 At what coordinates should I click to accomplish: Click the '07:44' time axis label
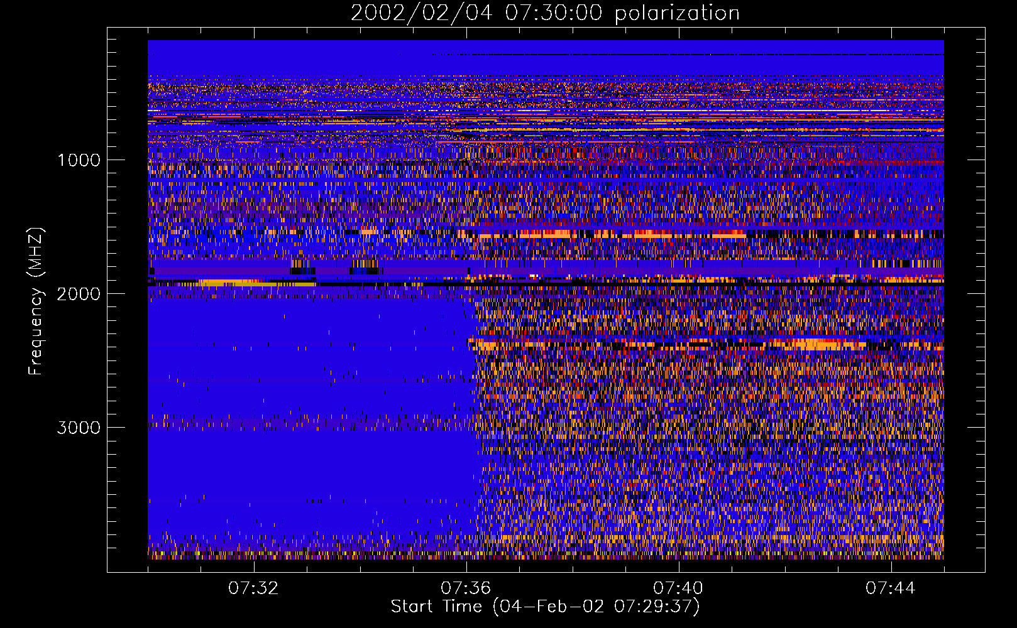891,588
